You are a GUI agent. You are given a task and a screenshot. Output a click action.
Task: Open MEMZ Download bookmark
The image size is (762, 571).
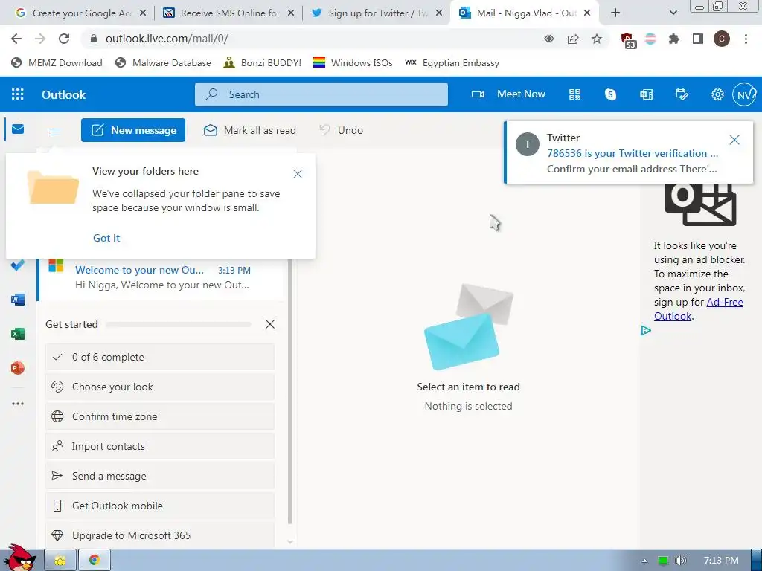tap(57, 62)
